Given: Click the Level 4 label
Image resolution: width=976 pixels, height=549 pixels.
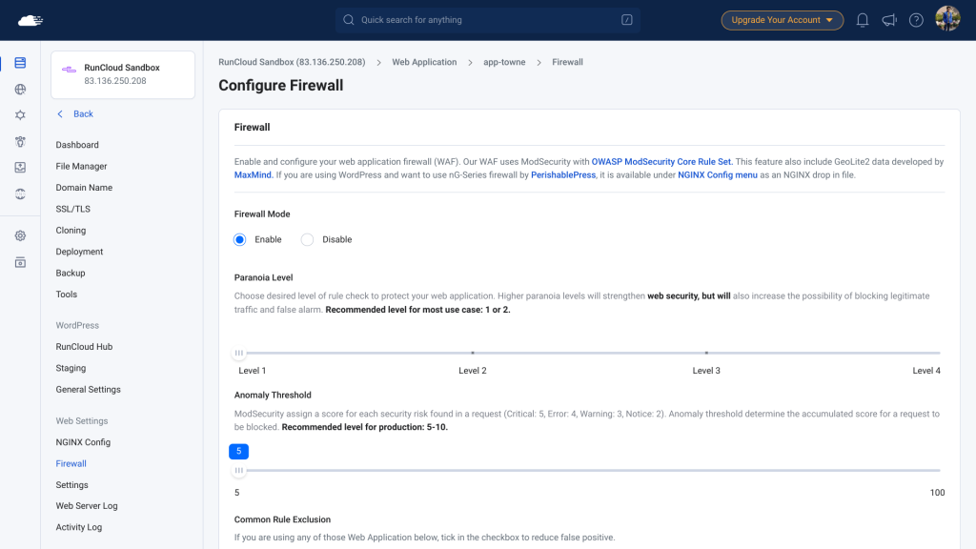Looking at the screenshot, I should point(926,371).
